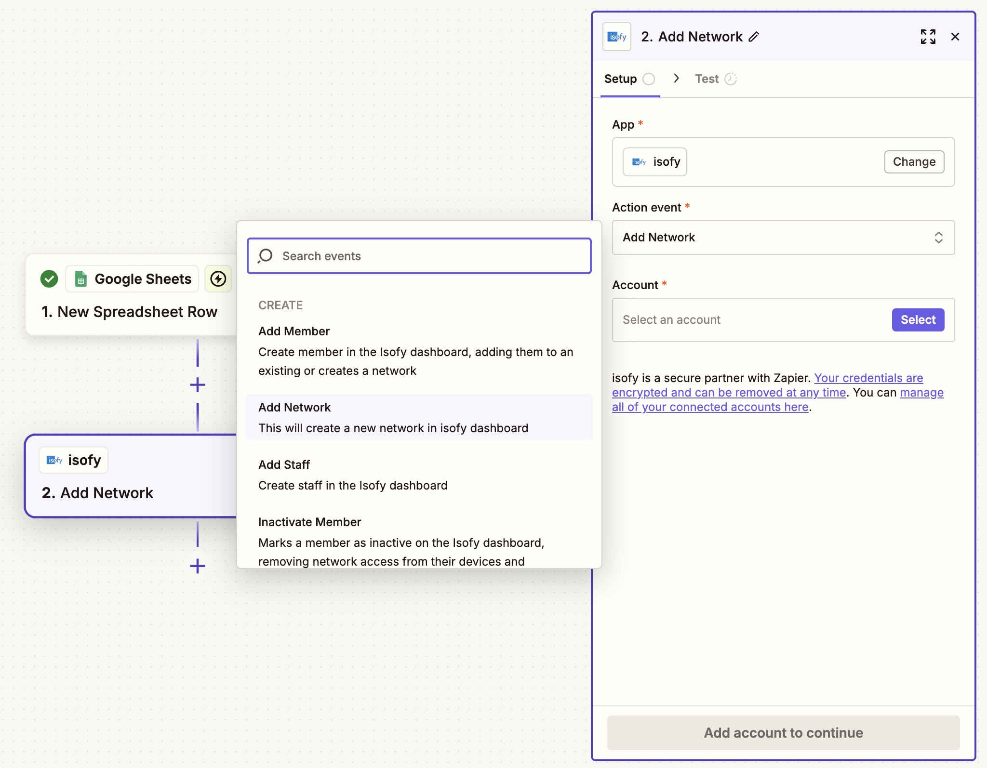Open the Action event dropdown
Image resolution: width=987 pixels, height=768 pixels.
[783, 237]
